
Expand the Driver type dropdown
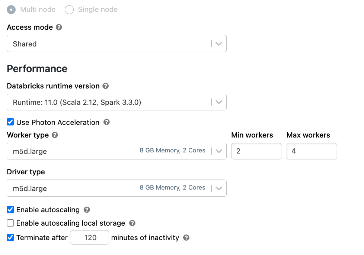tap(116, 188)
